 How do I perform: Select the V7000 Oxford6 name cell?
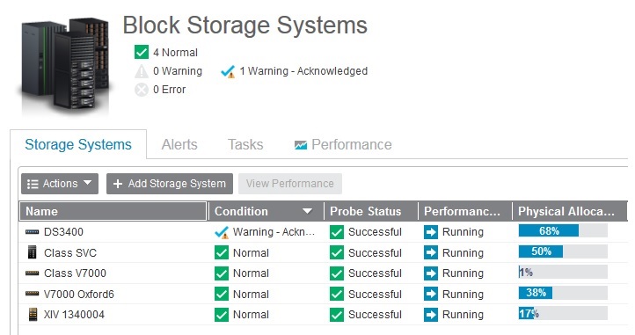(x=113, y=294)
